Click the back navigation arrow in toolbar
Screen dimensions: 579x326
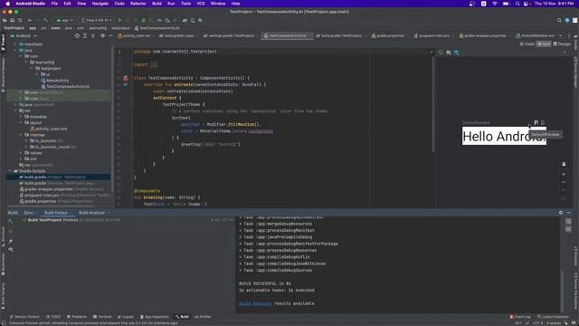[30, 20]
